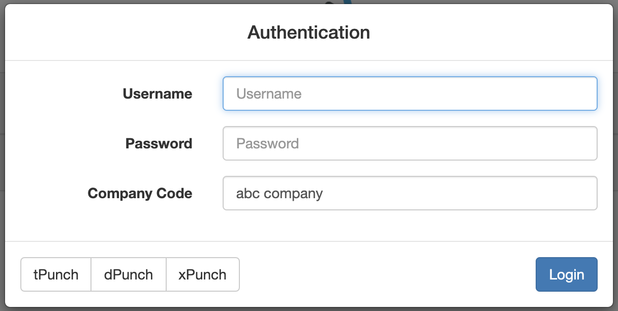
Task: Click the bold Password label
Action: tap(159, 144)
